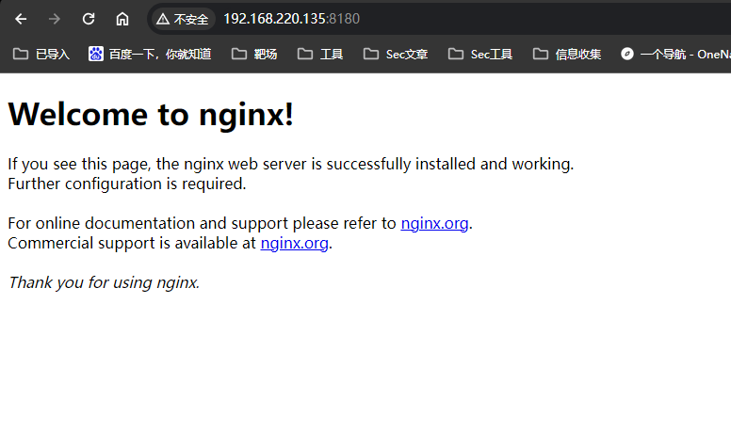Click the 'If you see this page' sentence

(291, 164)
